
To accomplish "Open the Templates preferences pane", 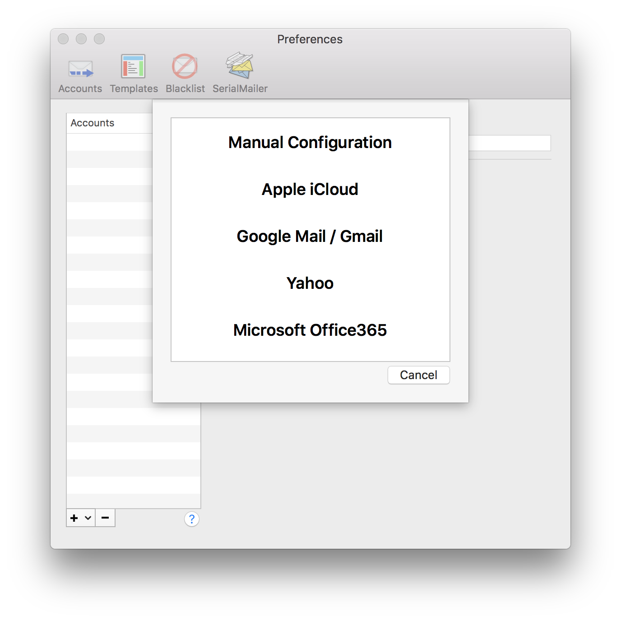I will [134, 74].
